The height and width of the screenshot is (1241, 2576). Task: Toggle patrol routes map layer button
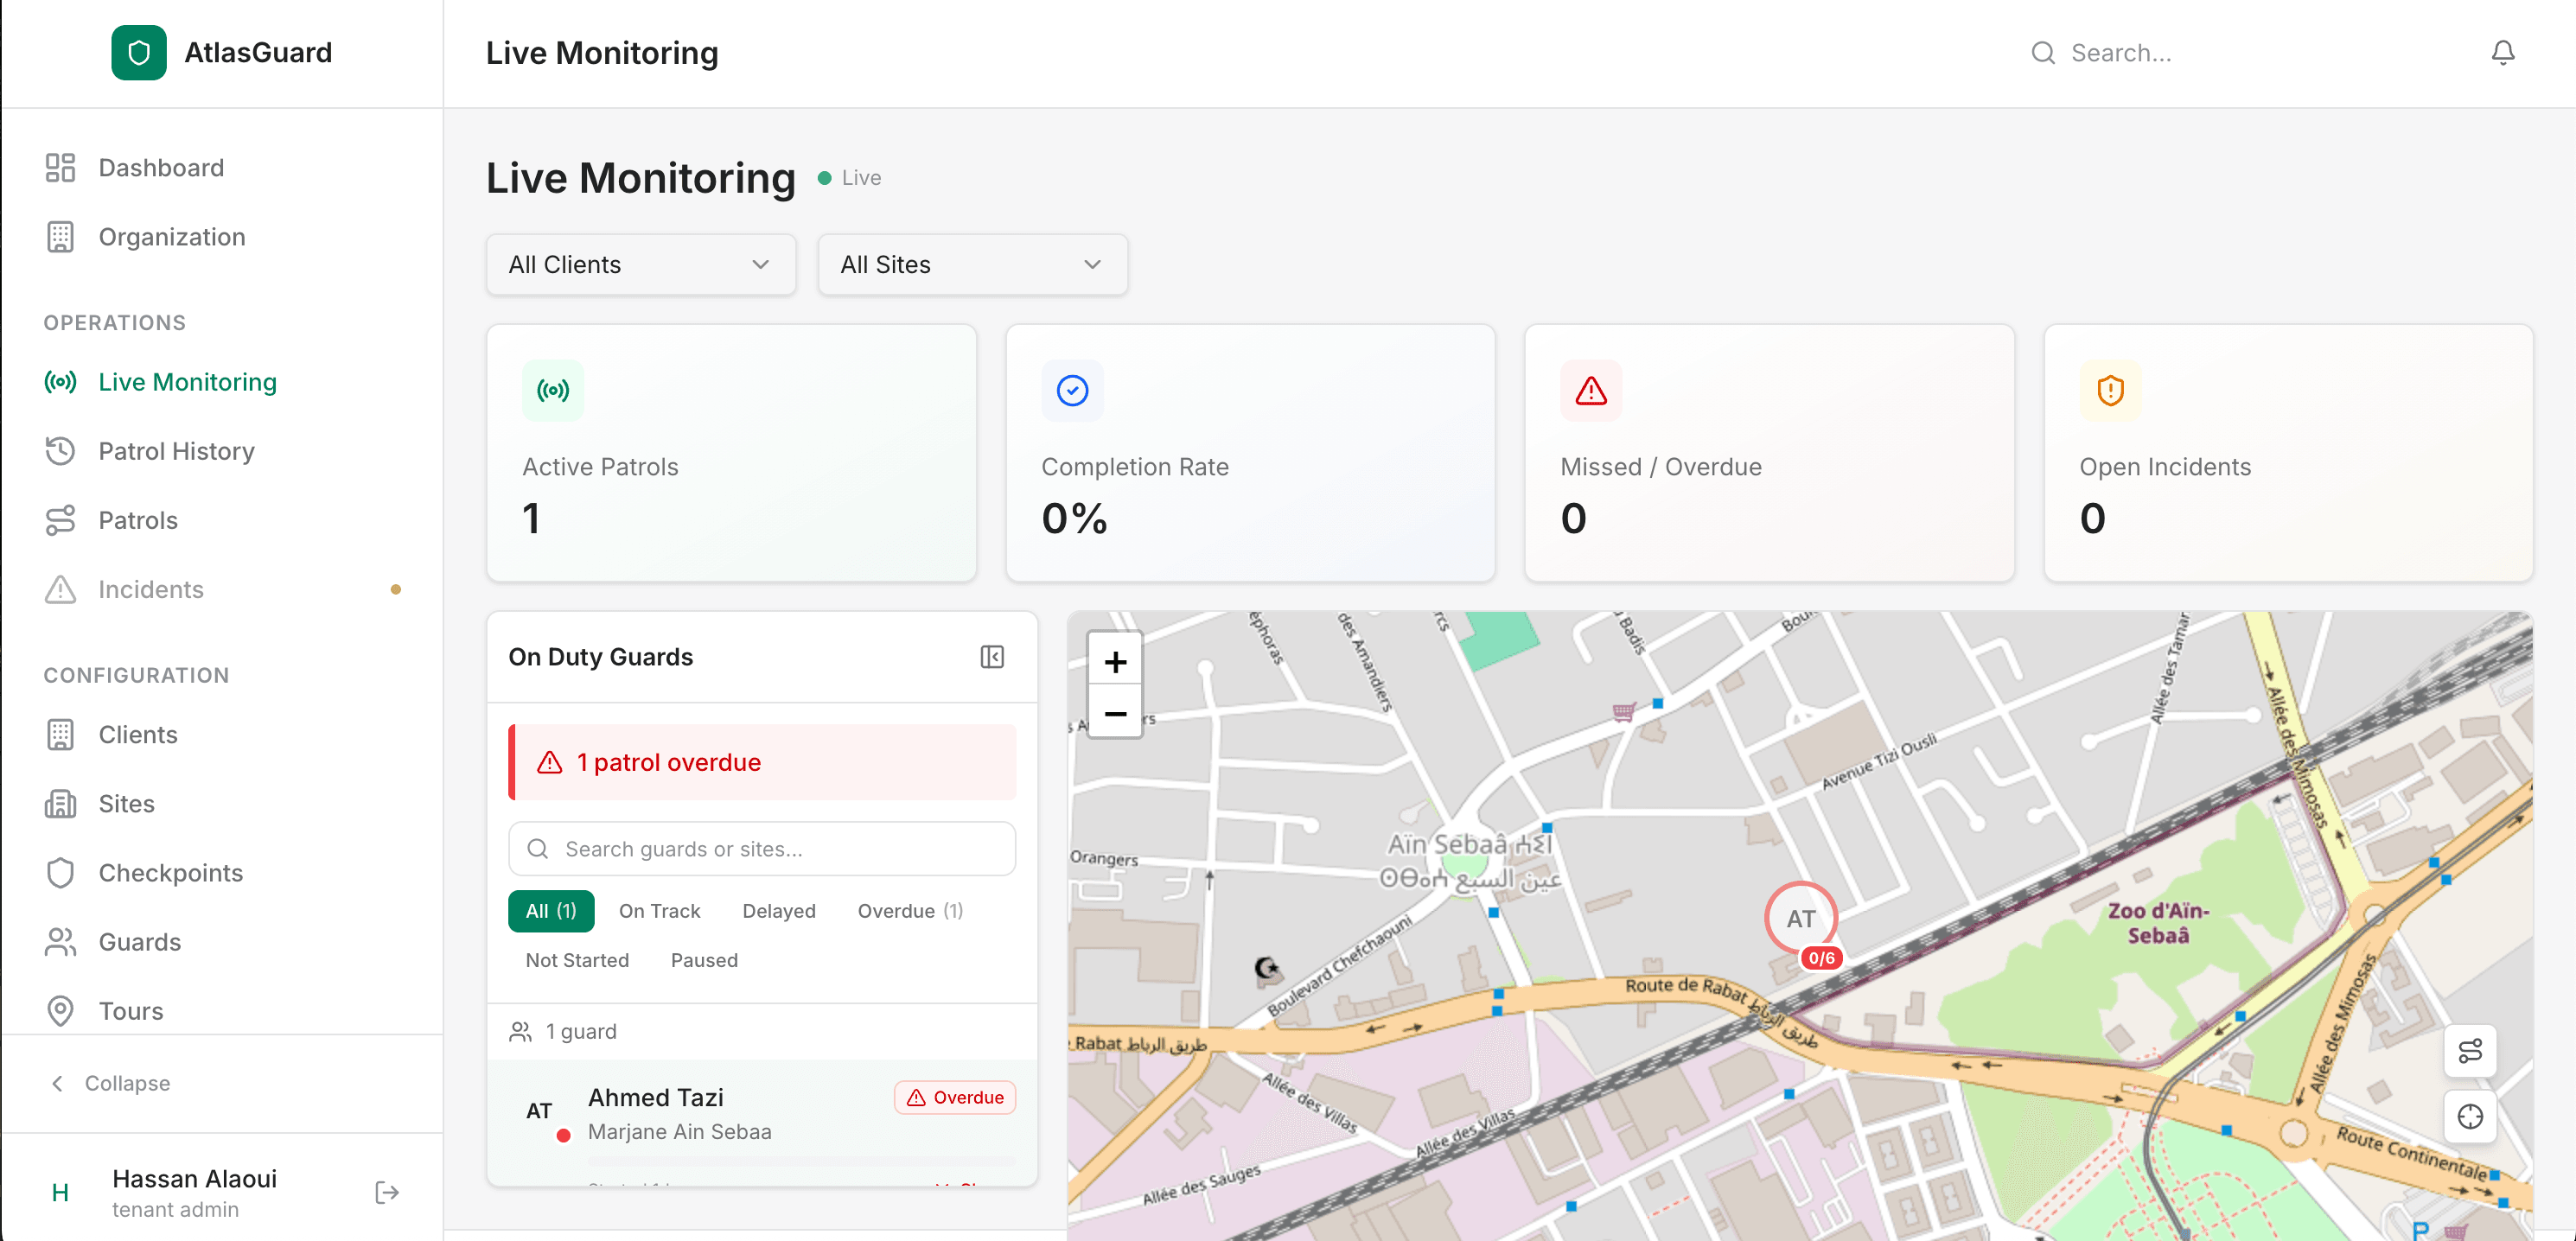[x=2469, y=1051]
